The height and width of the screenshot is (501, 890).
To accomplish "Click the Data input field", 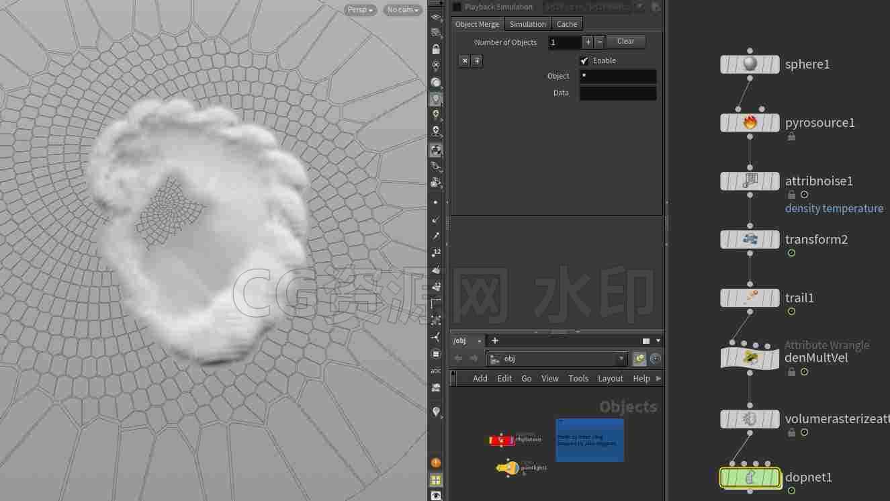I will pos(618,93).
